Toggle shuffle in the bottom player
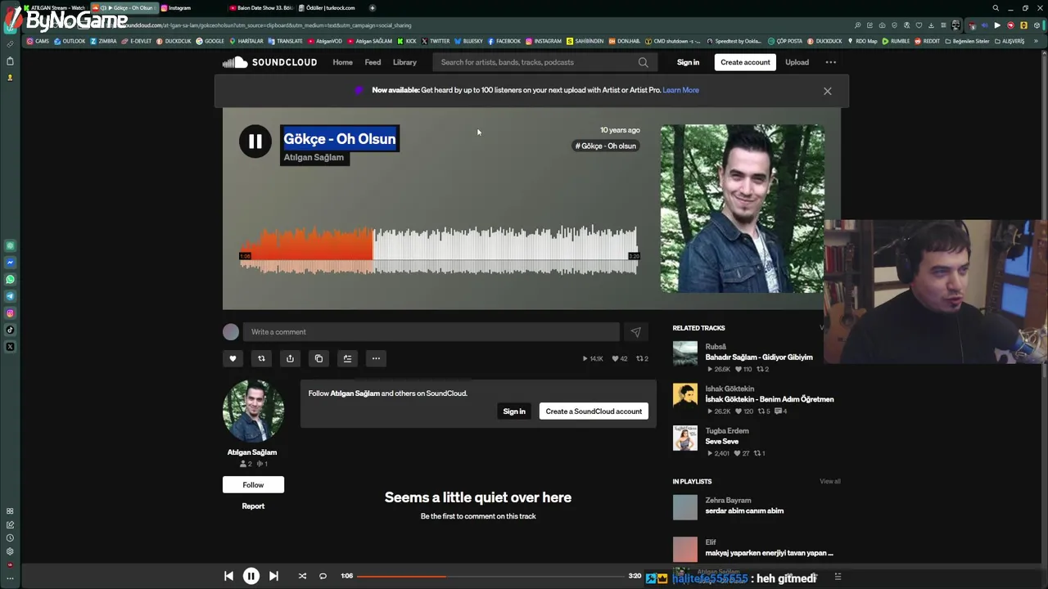This screenshot has width=1048, height=589. click(302, 576)
